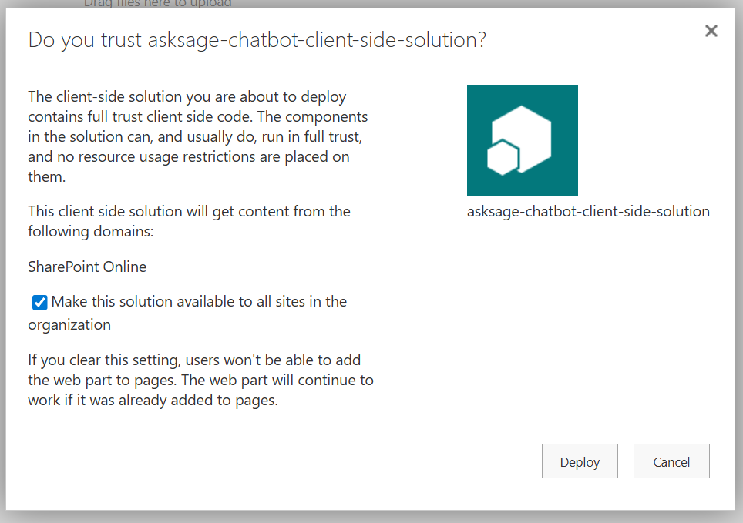743x523 pixels.
Task: Close the trust dialog with the X
Action: click(711, 32)
